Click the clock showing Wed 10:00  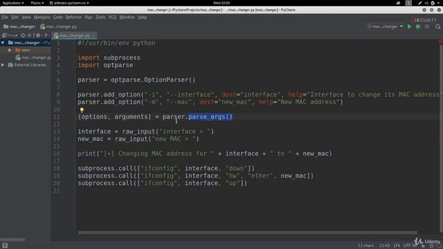(221, 3)
